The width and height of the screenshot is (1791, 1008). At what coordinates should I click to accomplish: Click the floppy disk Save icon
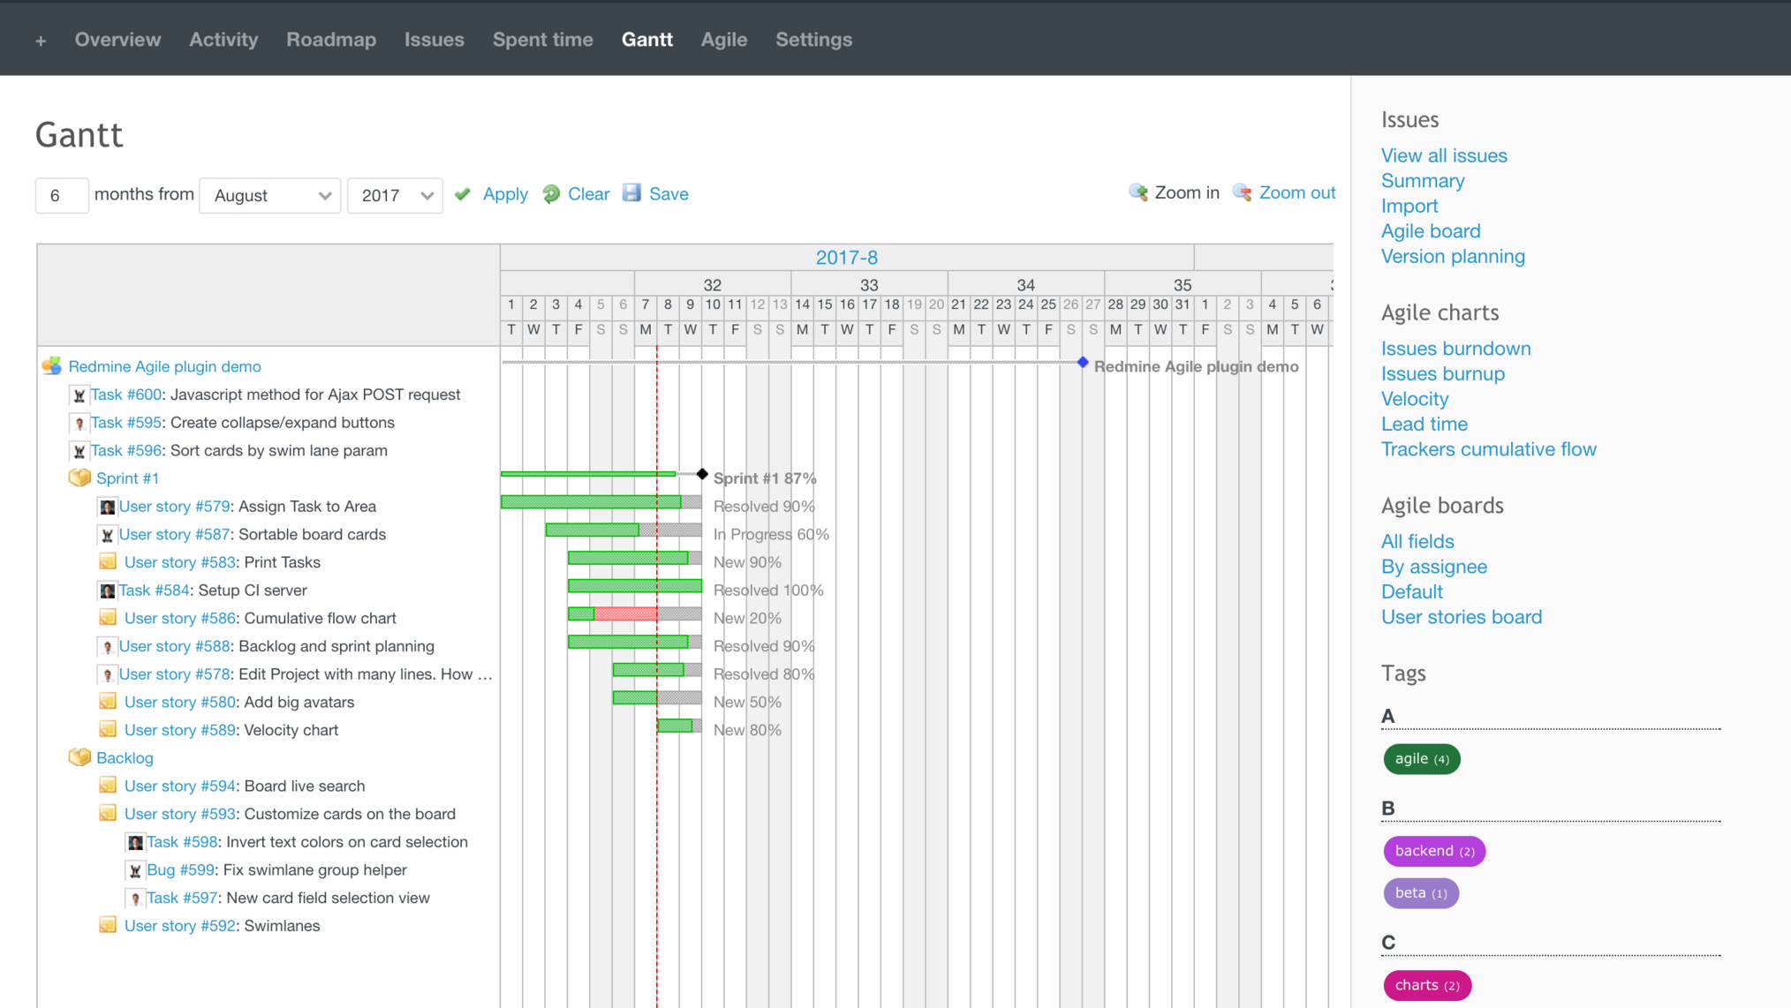631,193
